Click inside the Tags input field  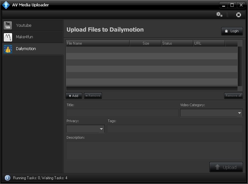pyautogui.click(x=175, y=129)
